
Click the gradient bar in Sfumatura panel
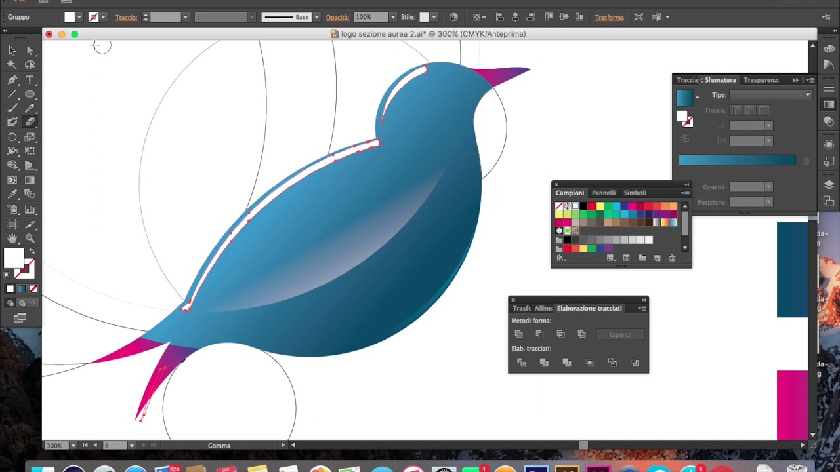(737, 161)
